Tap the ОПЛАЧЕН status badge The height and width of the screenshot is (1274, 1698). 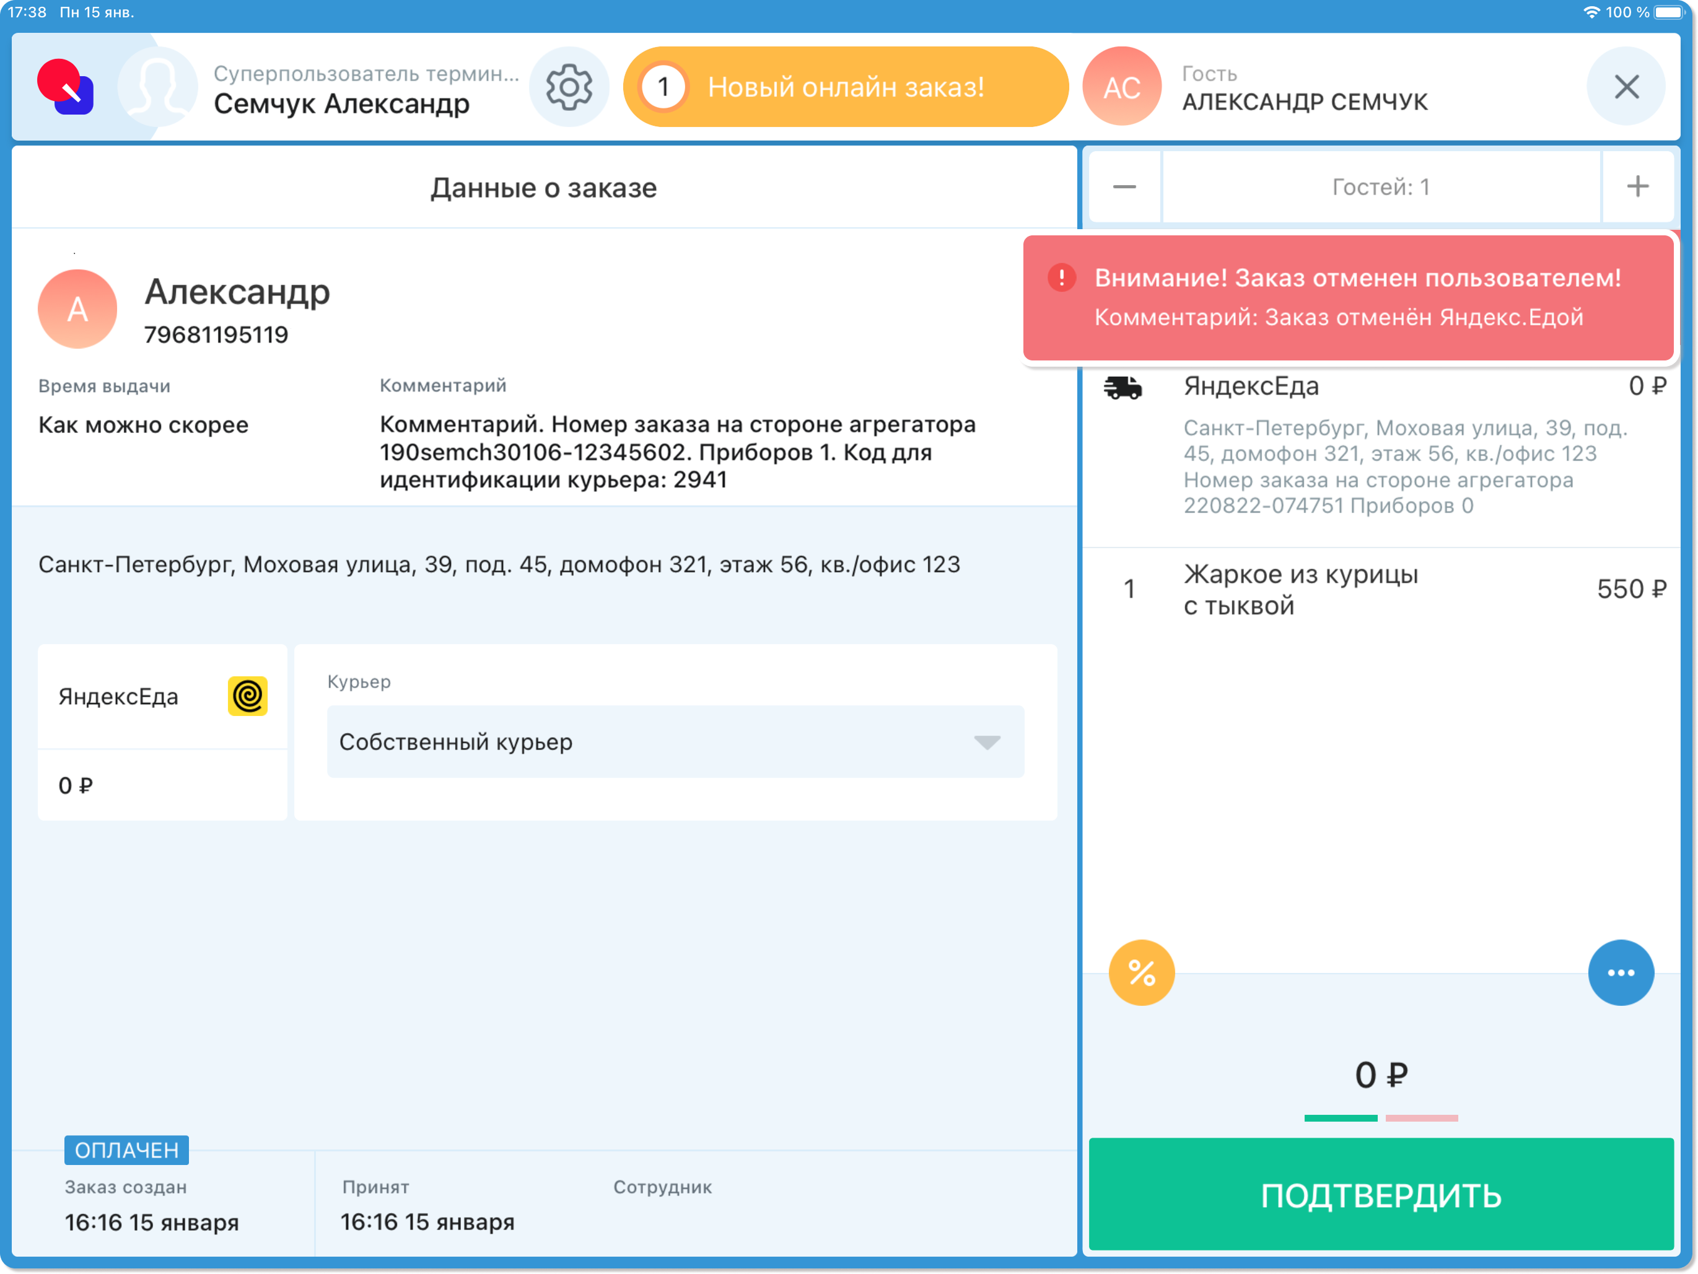(126, 1150)
